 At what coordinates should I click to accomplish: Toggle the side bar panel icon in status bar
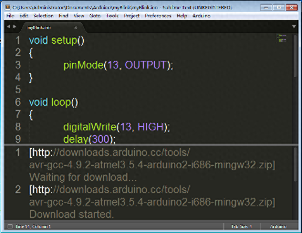10,226
